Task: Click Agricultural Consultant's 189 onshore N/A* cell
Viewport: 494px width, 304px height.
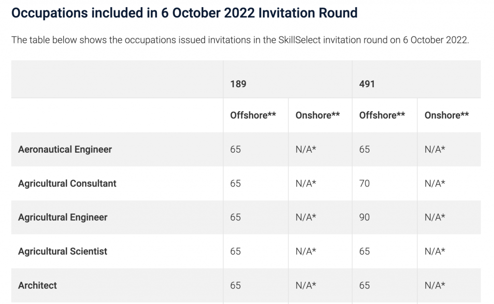Action: click(x=306, y=184)
